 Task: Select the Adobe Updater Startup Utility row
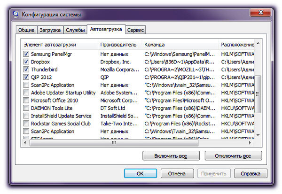click(63, 93)
